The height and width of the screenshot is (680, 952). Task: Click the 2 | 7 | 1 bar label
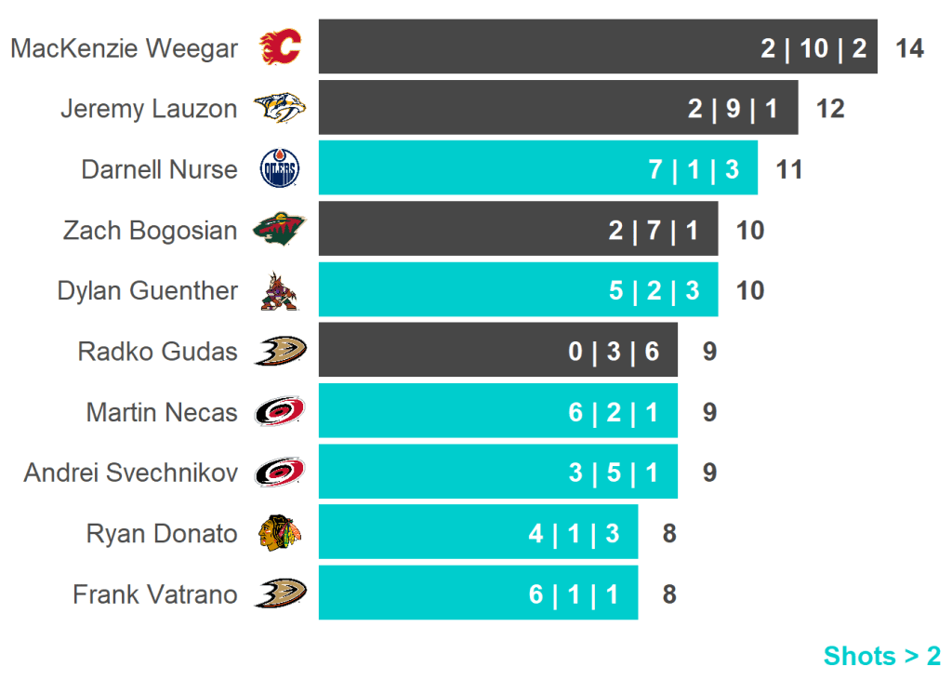click(x=654, y=230)
